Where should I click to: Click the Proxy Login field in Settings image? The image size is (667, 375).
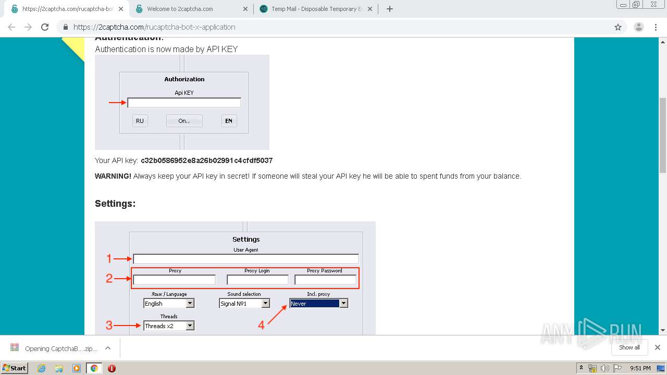(257, 280)
